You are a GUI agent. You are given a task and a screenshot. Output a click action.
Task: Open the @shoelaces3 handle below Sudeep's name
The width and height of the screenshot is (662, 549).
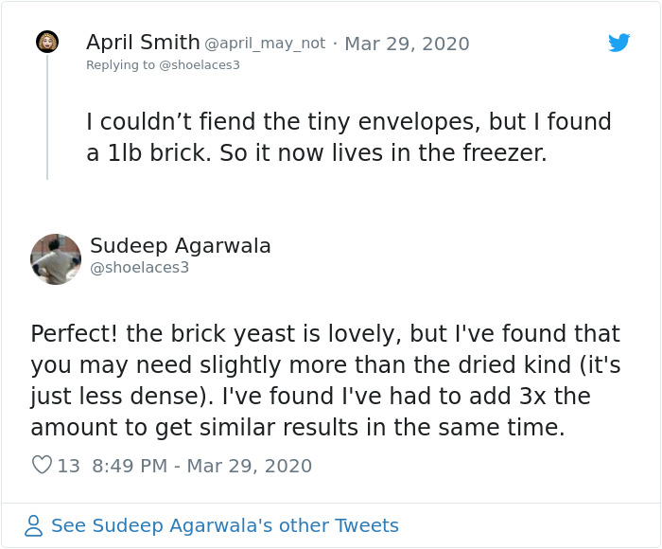139,268
